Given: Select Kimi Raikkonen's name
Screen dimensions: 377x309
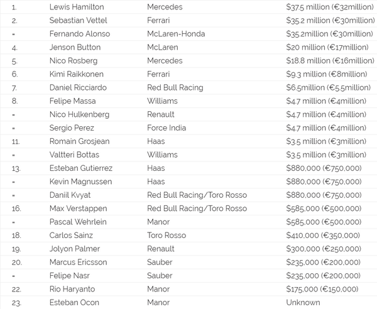Looking at the screenshot, I should [x=76, y=74].
